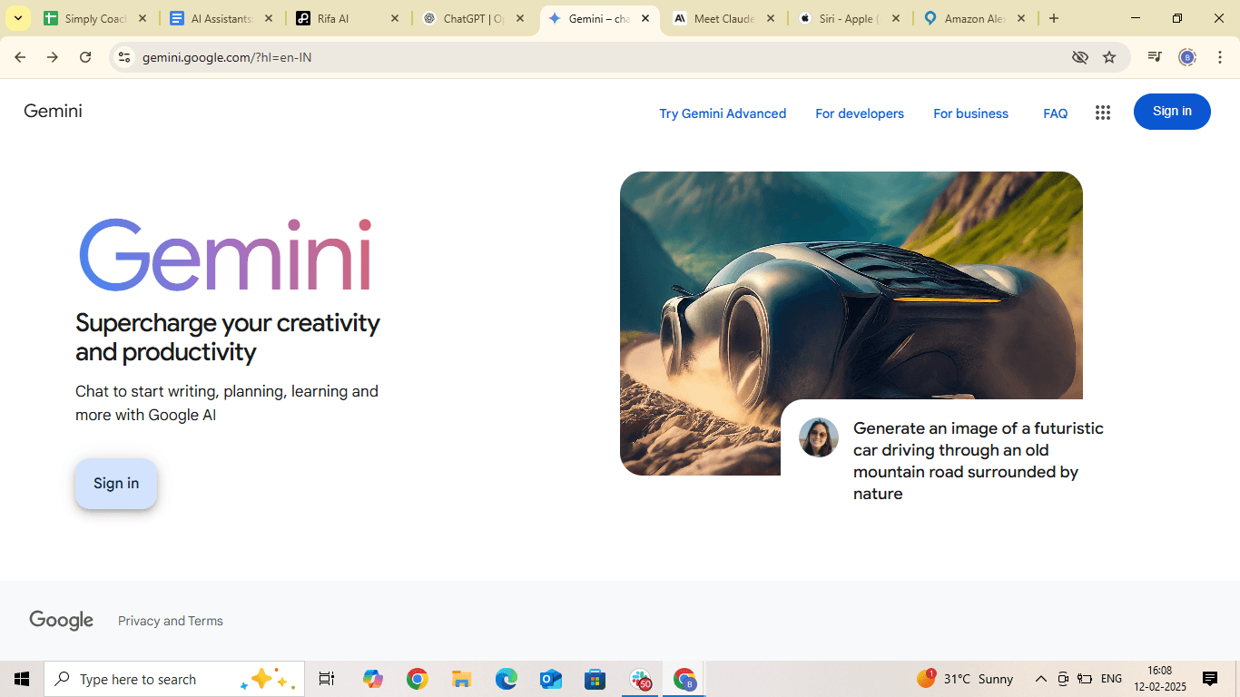Open the Chrome profile avatar
This screenshot has height=697, width=1240.
1187,57
